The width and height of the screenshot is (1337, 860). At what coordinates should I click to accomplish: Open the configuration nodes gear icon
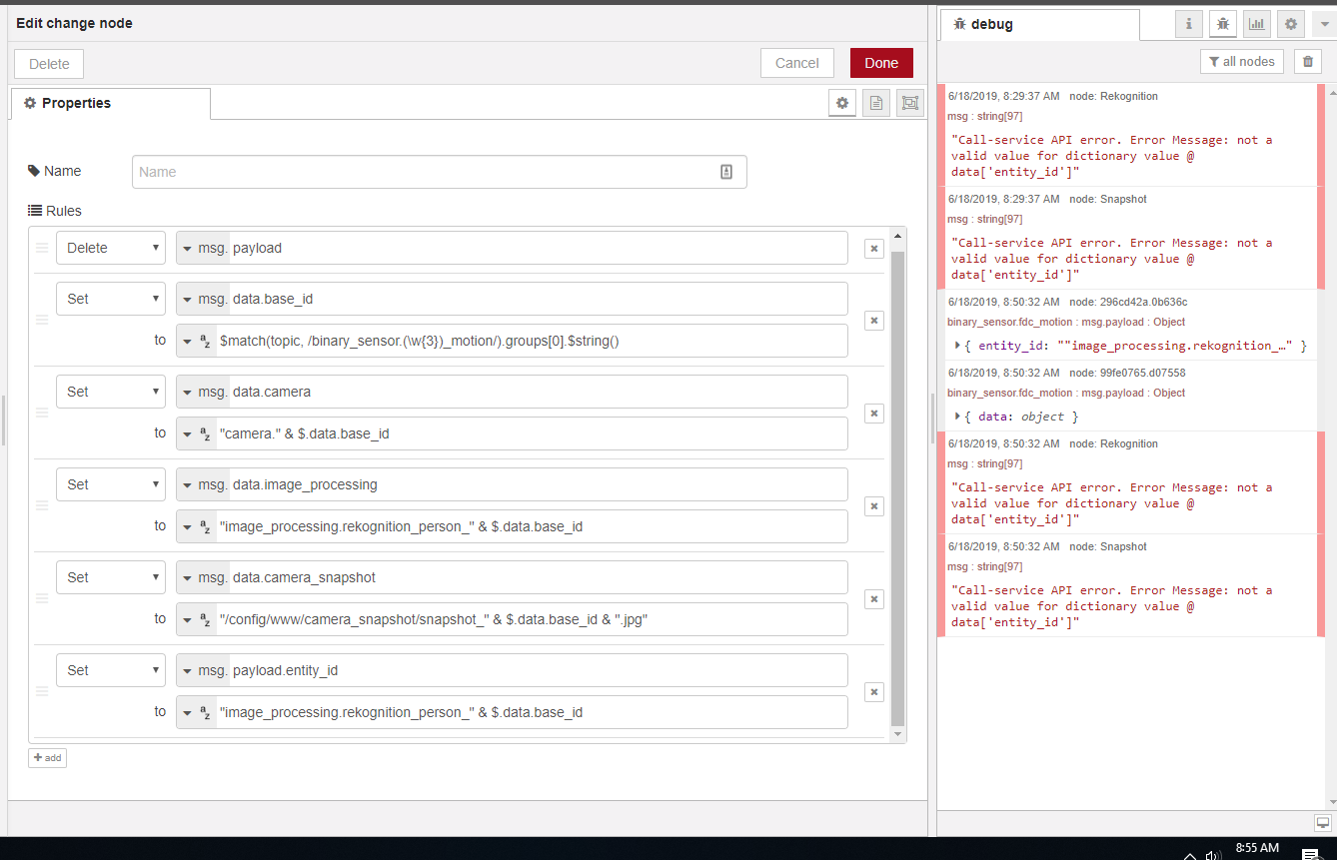1291,24
